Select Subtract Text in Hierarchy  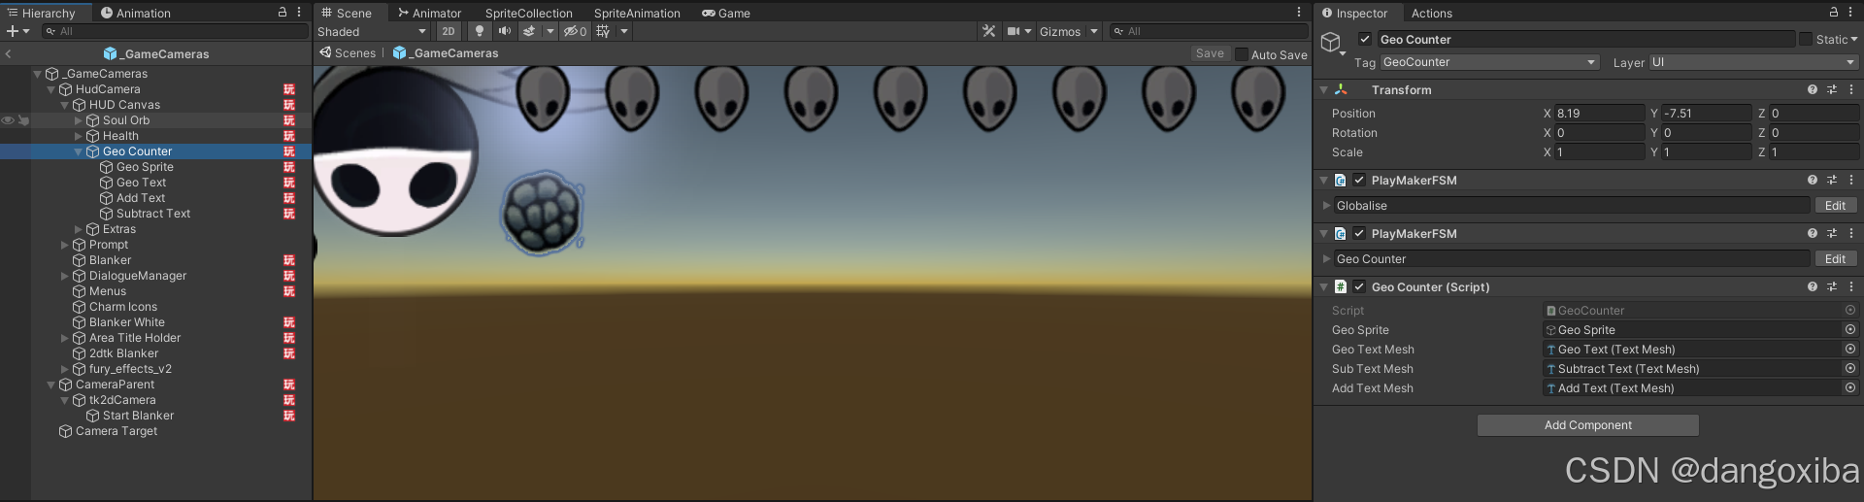[x=153, y=214]
